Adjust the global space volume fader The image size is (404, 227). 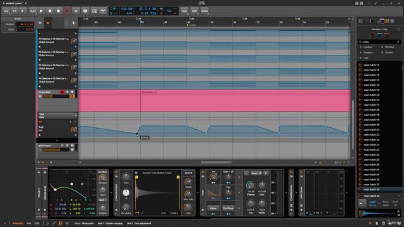click(x=56, y=150)
